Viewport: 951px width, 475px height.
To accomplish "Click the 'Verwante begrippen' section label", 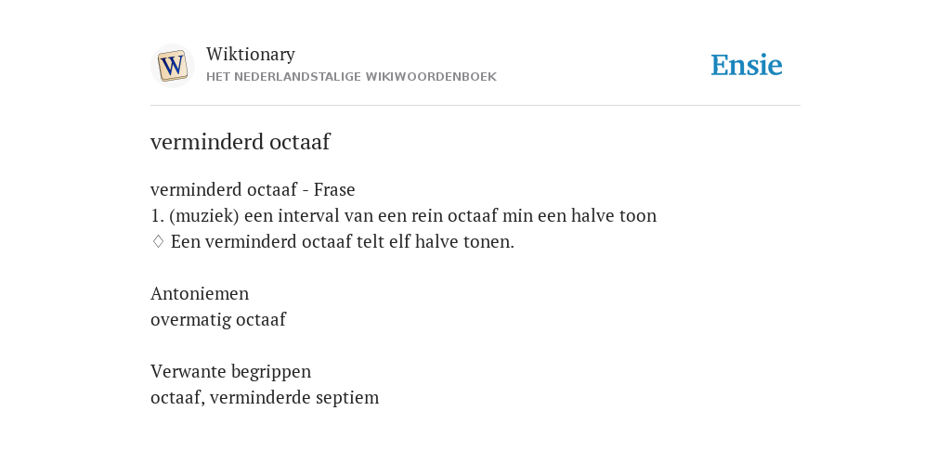I will (230, 371).
